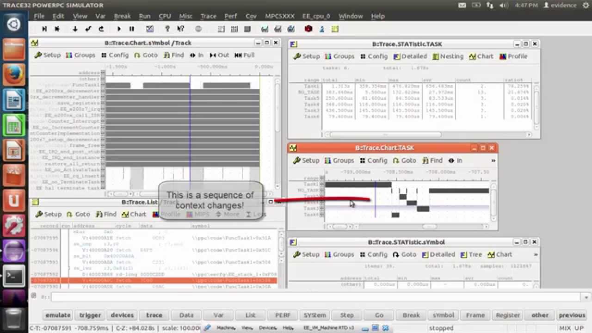Viewport: 592px width, 333px height.
Task: Click the context help arrow-question icon
Action: click(181, 29)
